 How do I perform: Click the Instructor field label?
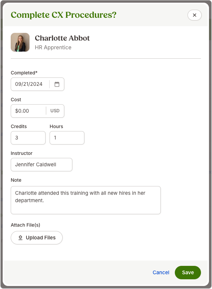(21, 153)
